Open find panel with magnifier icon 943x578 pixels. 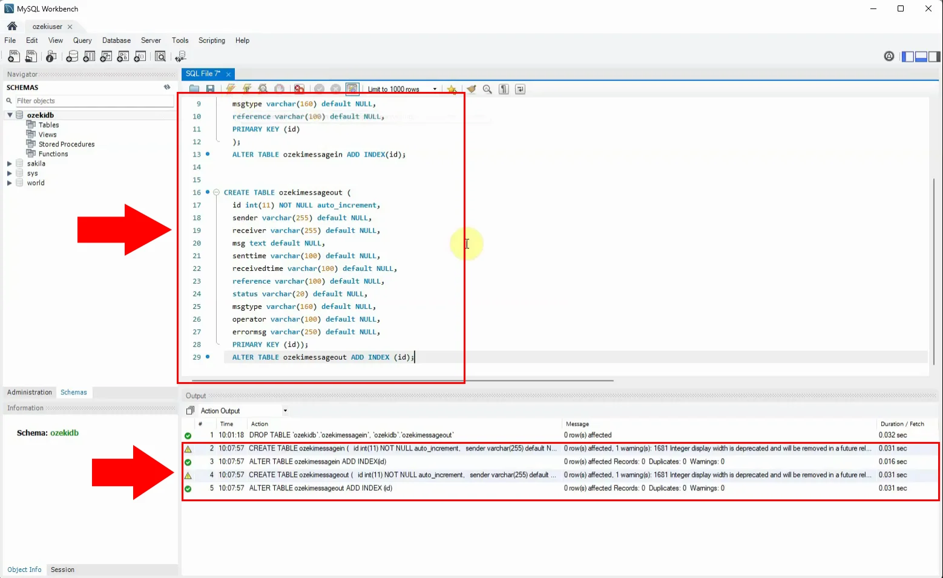[x=487, y=89]
